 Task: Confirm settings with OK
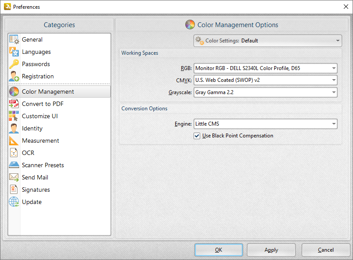pyautogui.click(x=219, y=250)
